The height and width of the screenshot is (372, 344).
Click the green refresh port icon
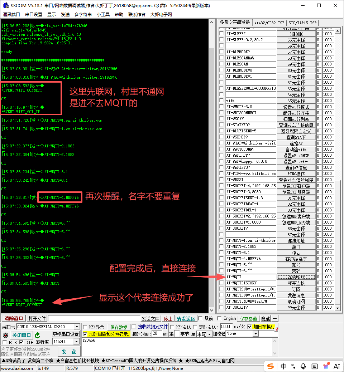tap(37, 335)
